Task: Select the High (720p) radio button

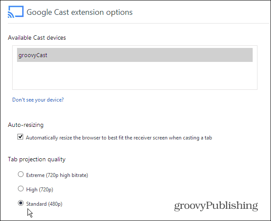Action: point(21,189)
